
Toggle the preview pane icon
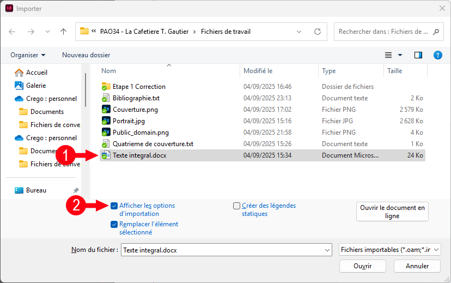tap(418, 55)
